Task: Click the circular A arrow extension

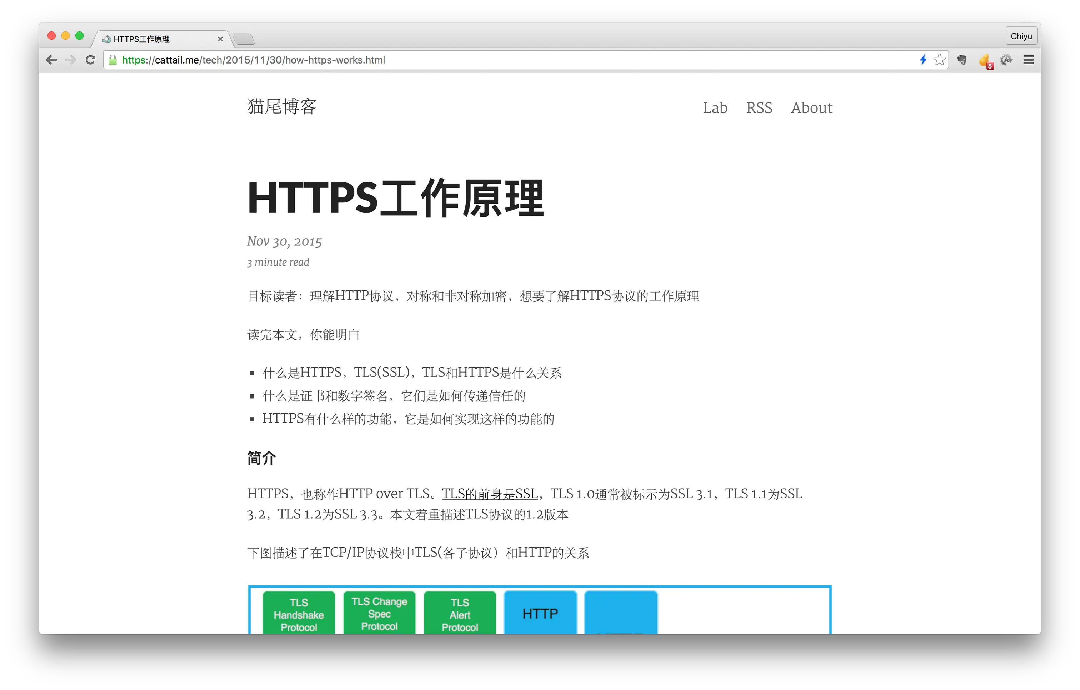Action: click(x=1006, y=60)
